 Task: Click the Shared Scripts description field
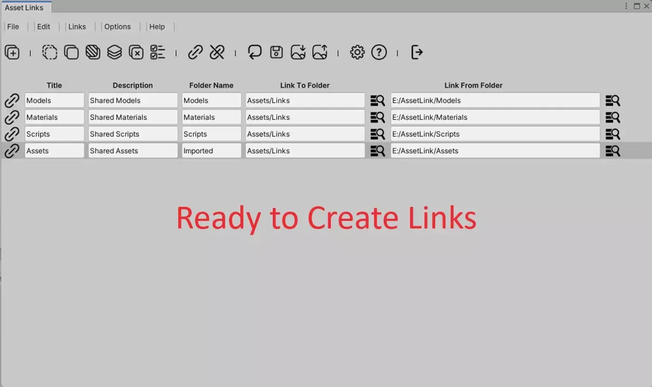pyautogui.click(x=133, y=134)
